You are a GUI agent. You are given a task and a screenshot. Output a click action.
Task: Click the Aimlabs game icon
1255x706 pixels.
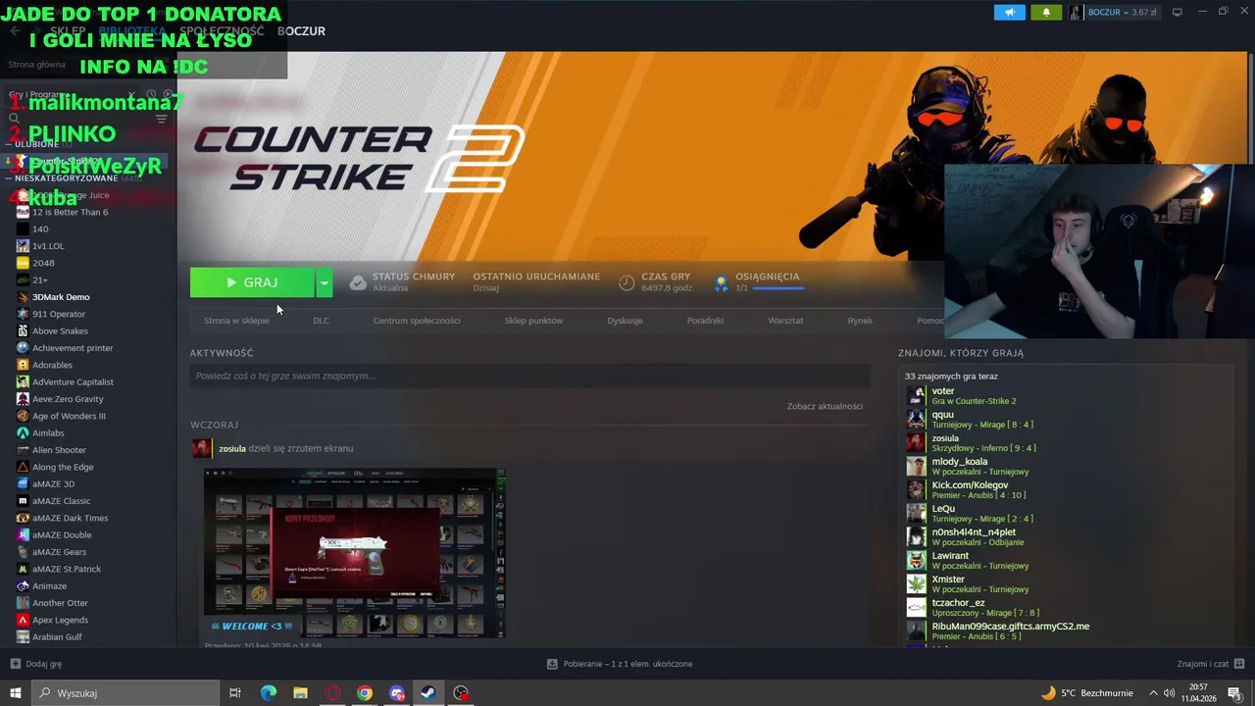click(23, 433)
